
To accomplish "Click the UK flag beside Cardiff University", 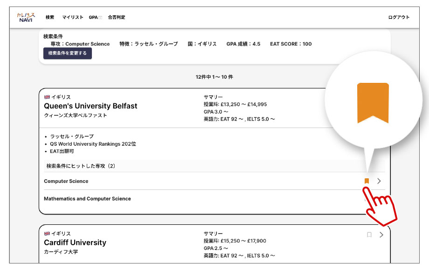I will pos(47,234).
